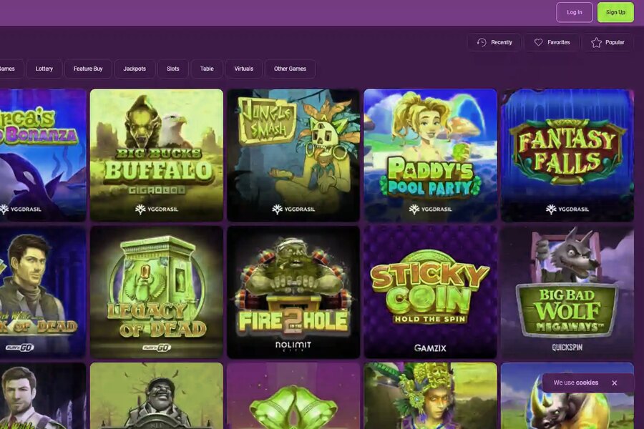Click the Popular star icon

(x=596, y=42)
